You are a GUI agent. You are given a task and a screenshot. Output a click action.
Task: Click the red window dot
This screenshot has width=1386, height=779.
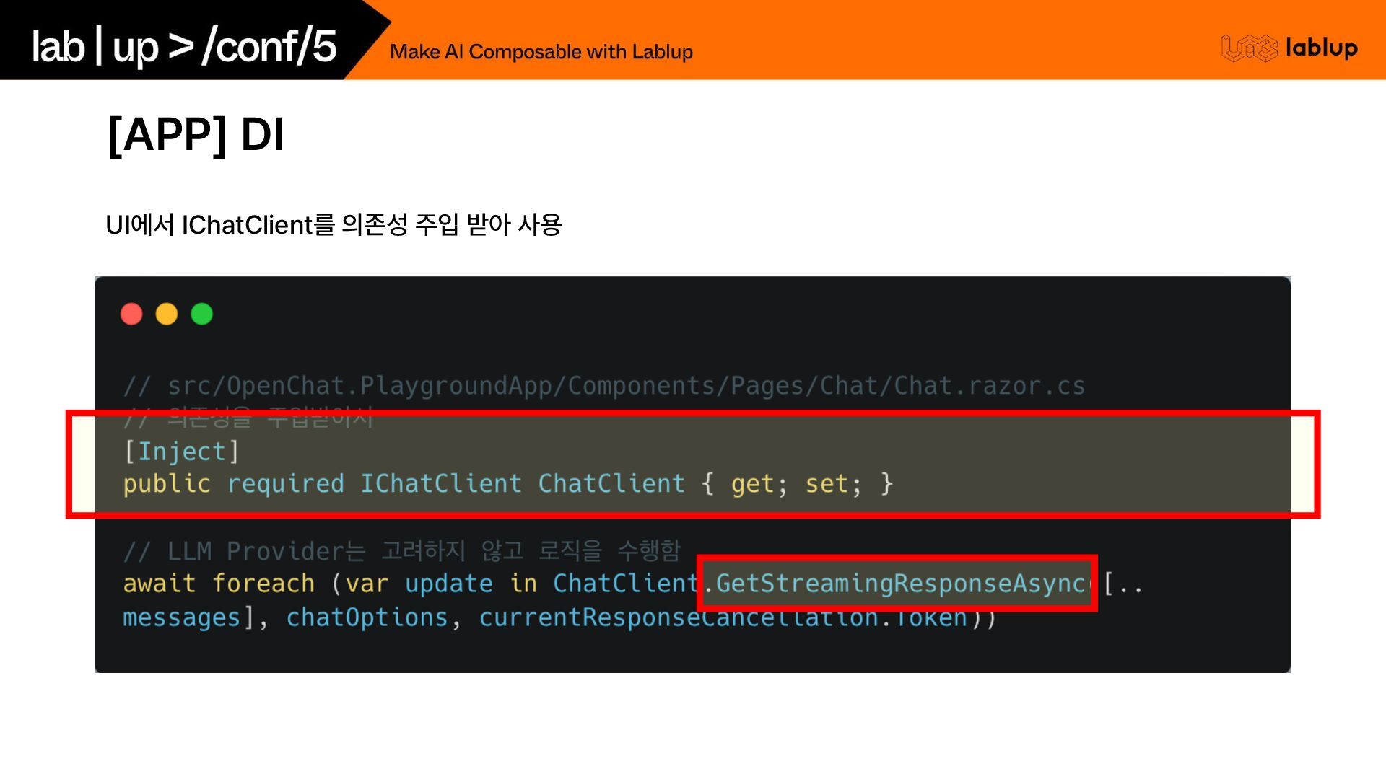click(x=131, y=314)
